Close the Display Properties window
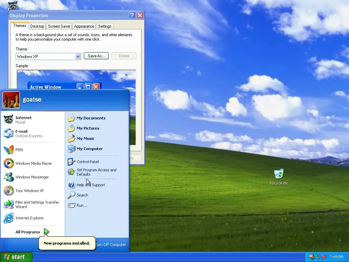Image resolution: width=349 pixels, height=262 pixels. click(x=140, y=15)
